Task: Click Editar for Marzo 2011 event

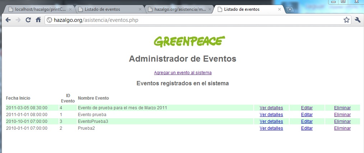Action: pyautogui.click(x=307, y=108)
